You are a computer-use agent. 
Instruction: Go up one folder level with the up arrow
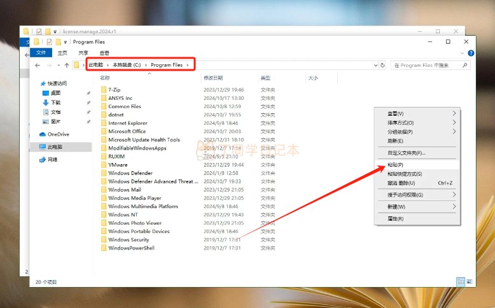(67, 65)
